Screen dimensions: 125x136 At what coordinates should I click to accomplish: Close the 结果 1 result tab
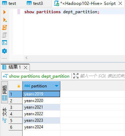click(x=25, y=67)
